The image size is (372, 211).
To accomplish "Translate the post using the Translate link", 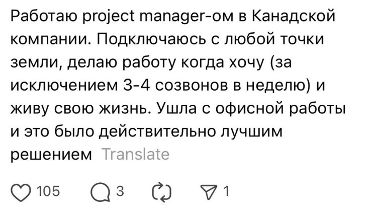I will click(135, 155).
